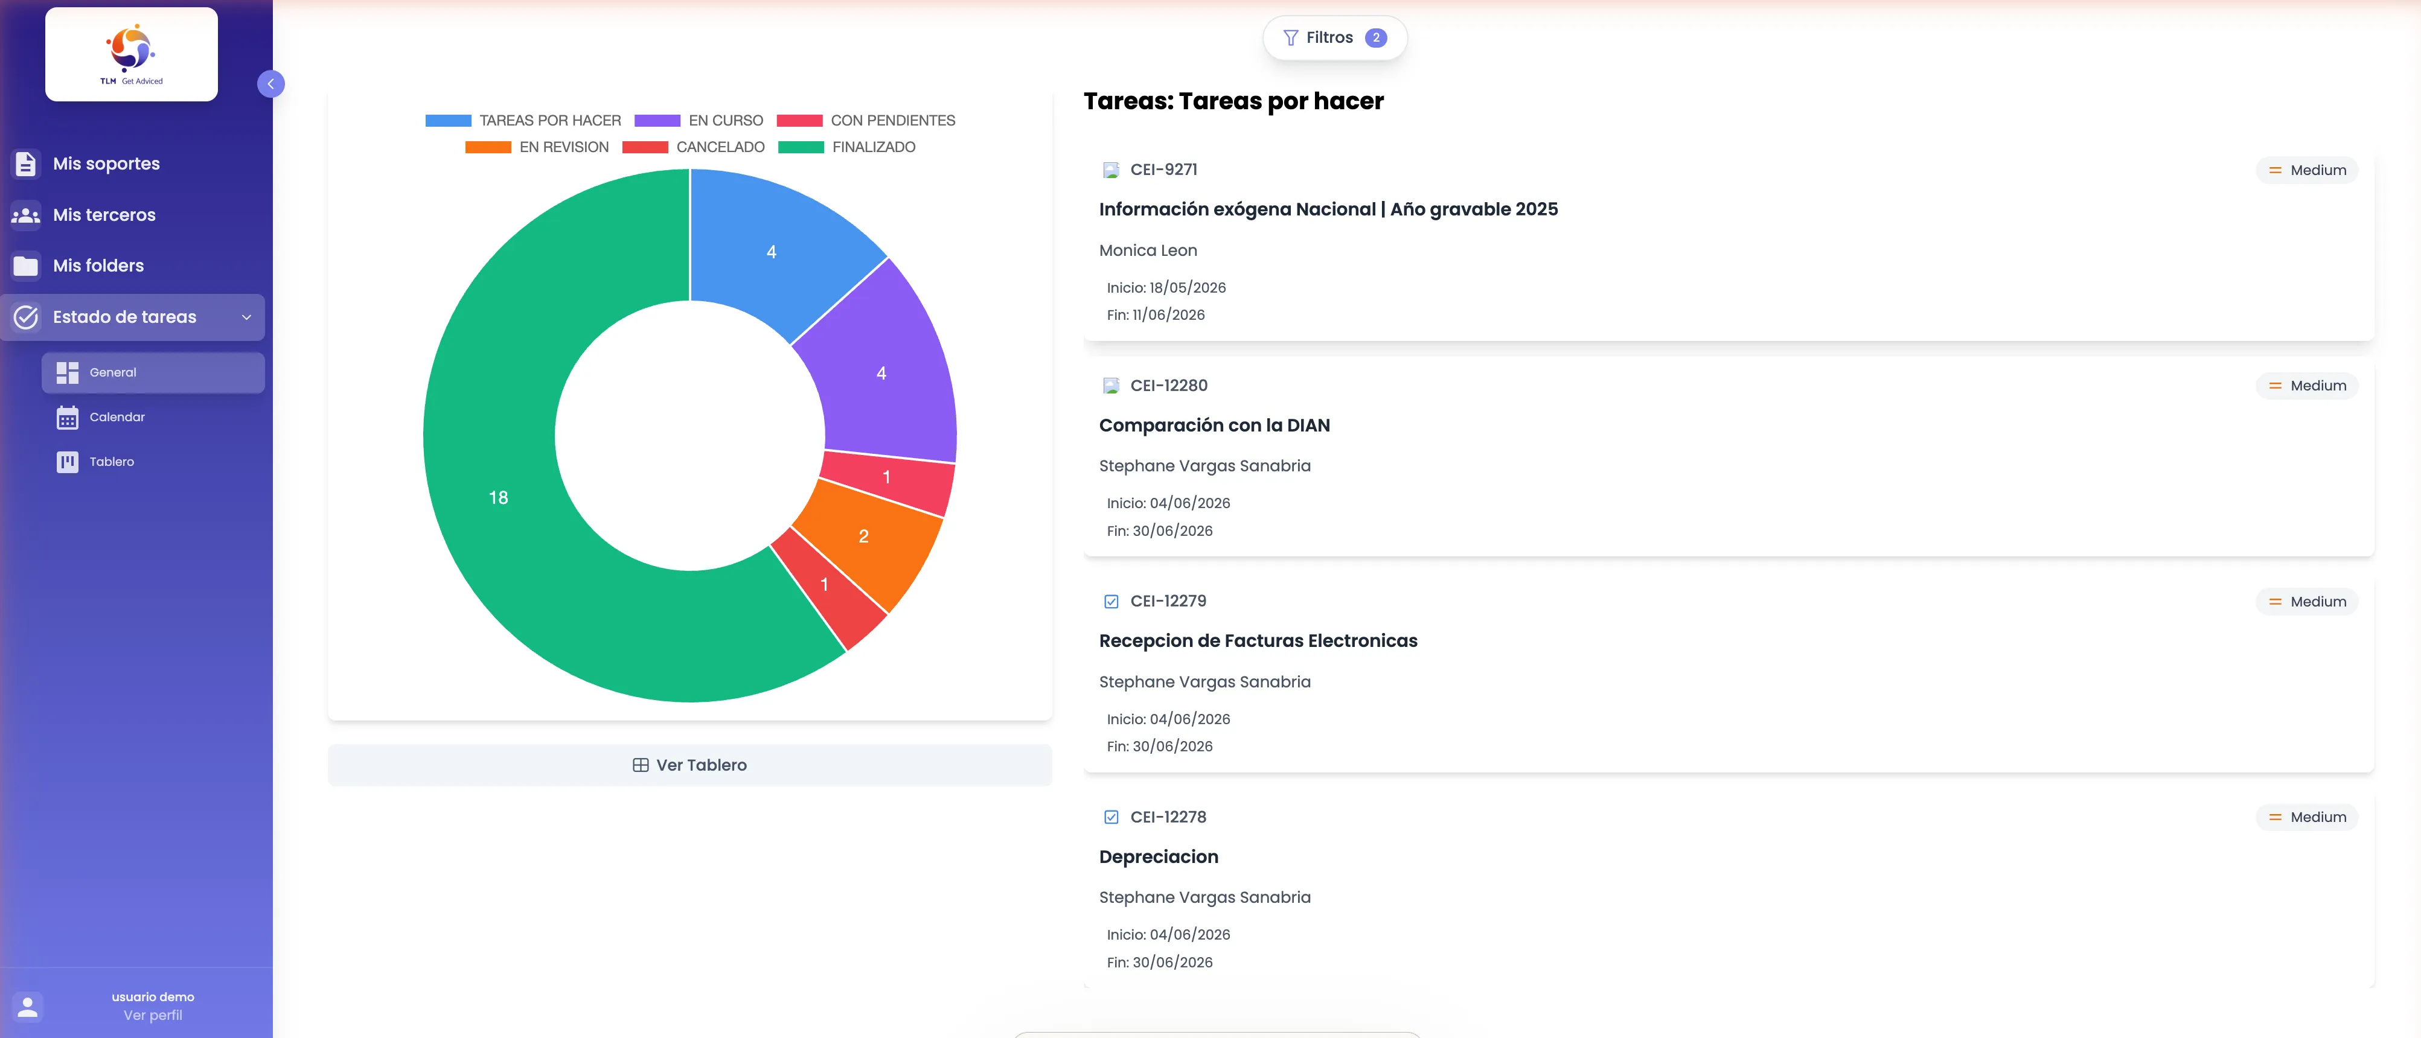The height and width of the screenshot is (1038, 2421).
Task: Expand the Estado de tareas chevron
Action: (x=246, y=317)
